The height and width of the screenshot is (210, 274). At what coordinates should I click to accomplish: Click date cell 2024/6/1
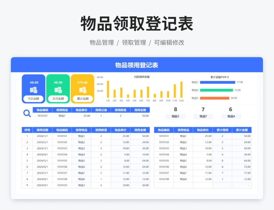[x=42, y=167]
